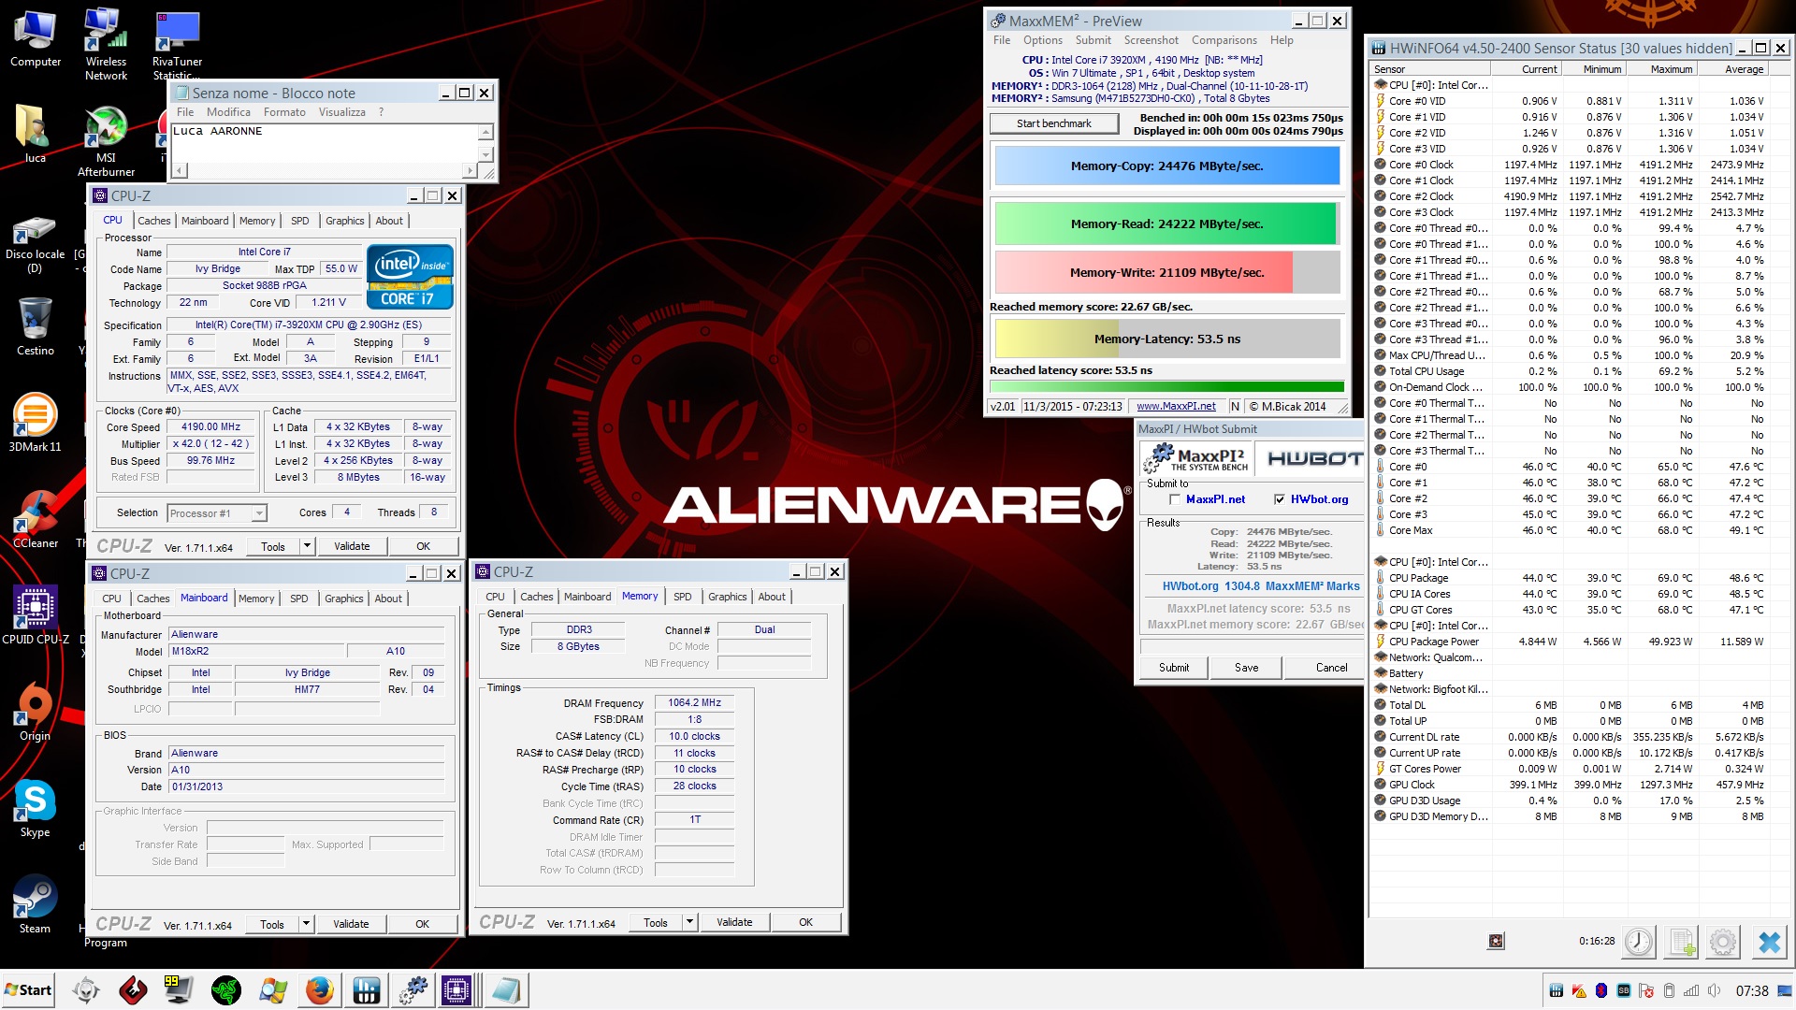The width and height of the screenshot is (1796, 1010).
Task: Open the www.MaxxPI.net link
Action: (x=1176, y=407)
